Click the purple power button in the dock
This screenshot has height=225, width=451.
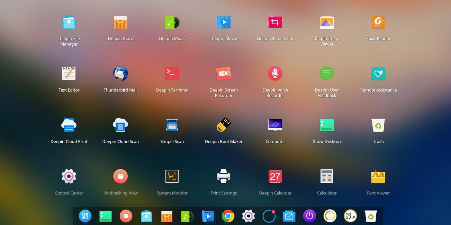click(309, 216)
